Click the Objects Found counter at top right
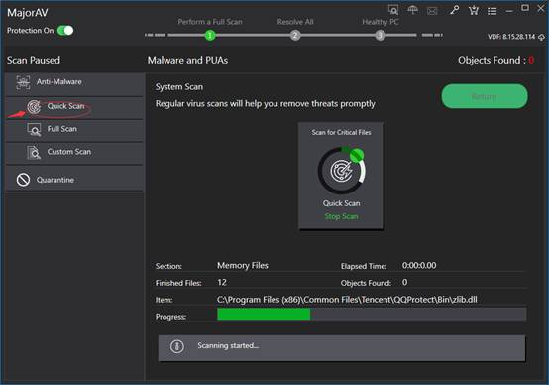Image resolution: width=549 pixels, height=385 pixels. tap(495, 60)
